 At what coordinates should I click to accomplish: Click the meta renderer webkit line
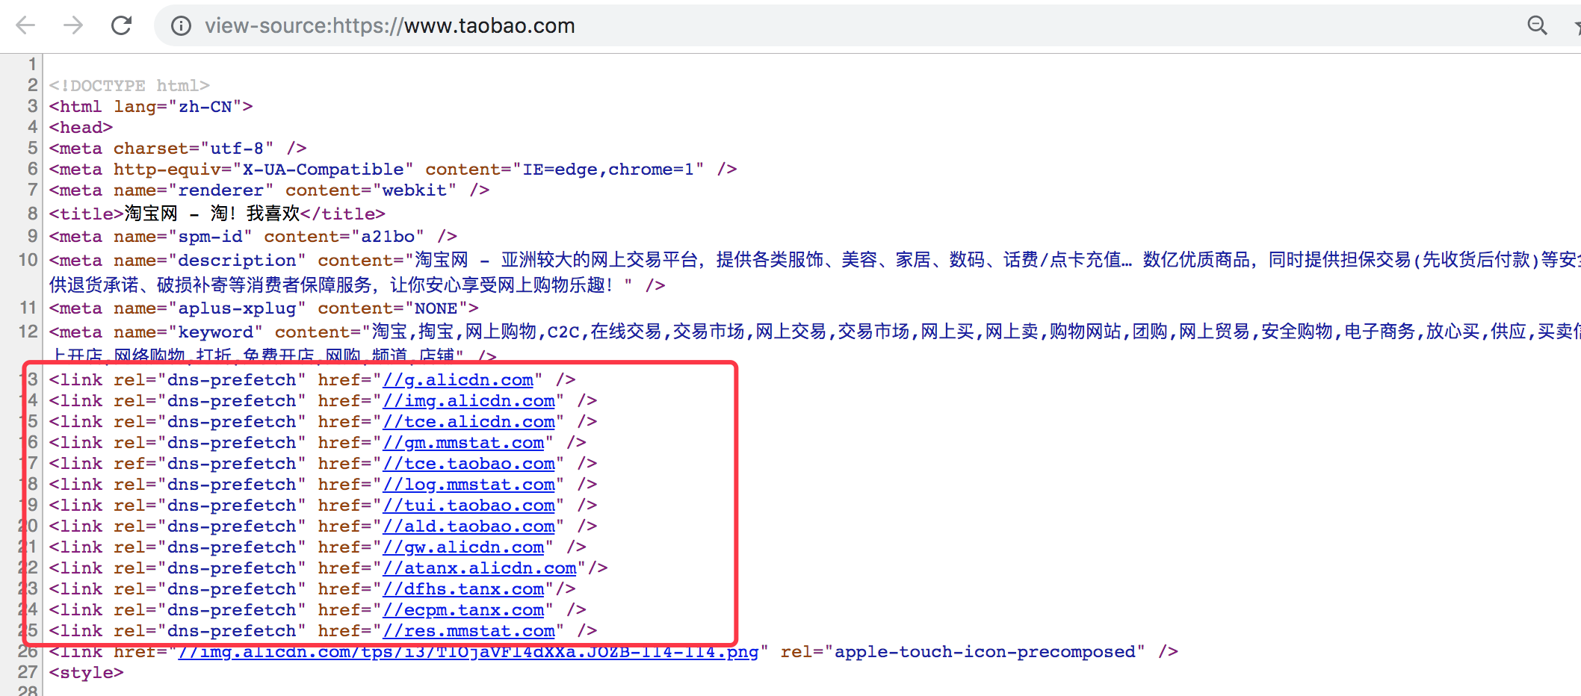coord(270,190)
